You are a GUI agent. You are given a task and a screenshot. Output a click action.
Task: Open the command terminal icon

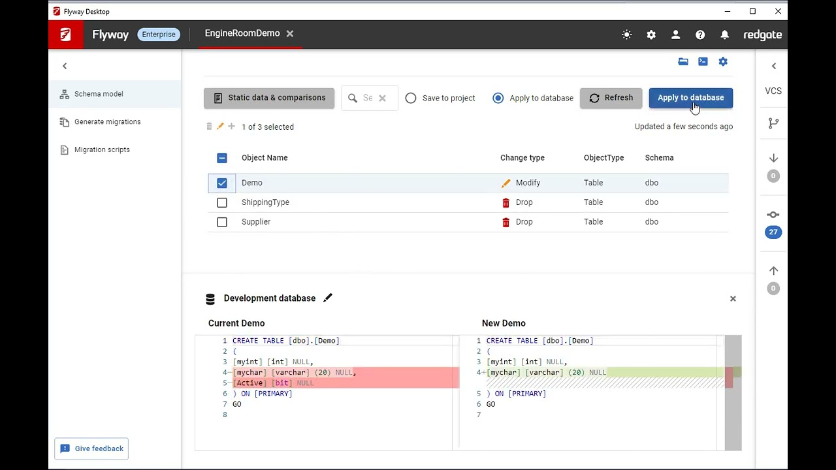[703, 61]
